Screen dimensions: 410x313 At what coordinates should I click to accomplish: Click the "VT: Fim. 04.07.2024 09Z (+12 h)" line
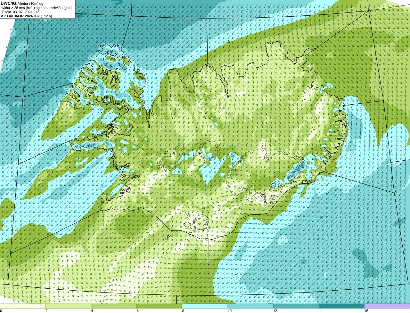pyautogui.click(x=26, y=16)
